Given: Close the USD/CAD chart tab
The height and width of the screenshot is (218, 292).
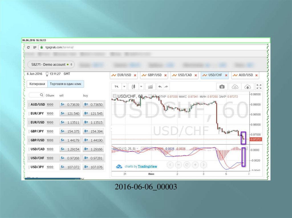Looking at the screenshot, I should [196, 75].
